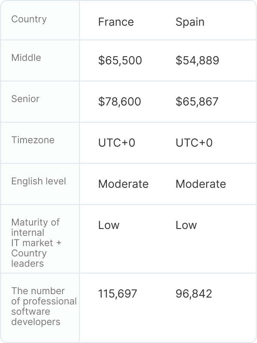Select the France column header
Screen dimensions: 257x343
(116, 22)
